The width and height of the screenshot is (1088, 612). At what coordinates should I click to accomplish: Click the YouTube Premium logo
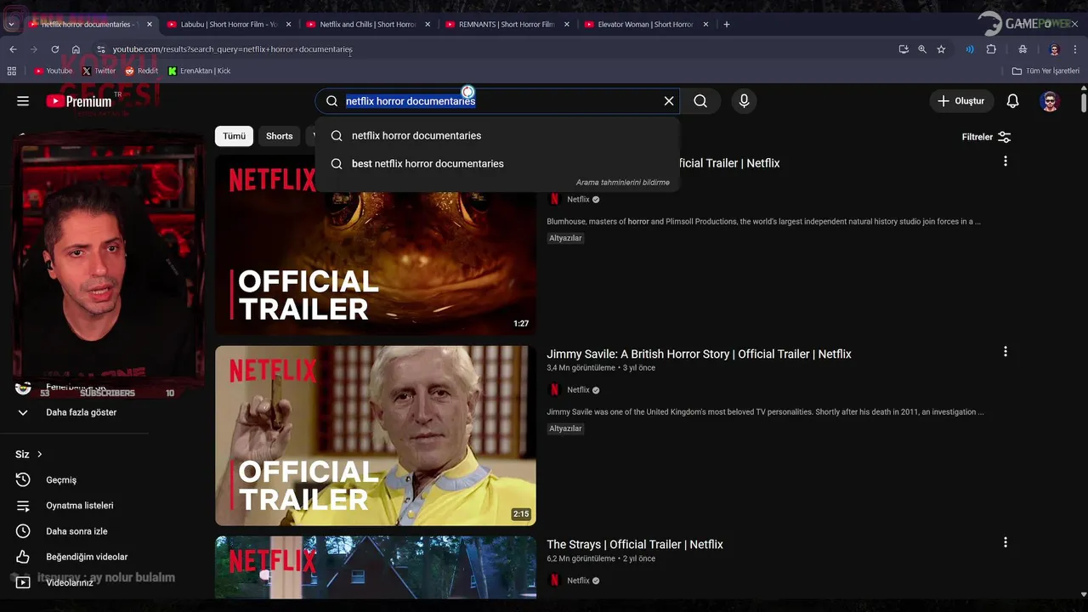coord(79,101)
